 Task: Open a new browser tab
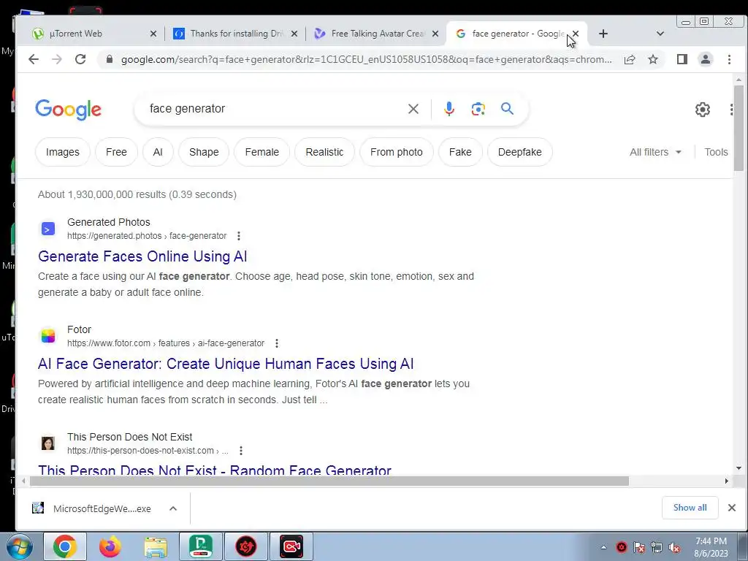coord(603,34)
